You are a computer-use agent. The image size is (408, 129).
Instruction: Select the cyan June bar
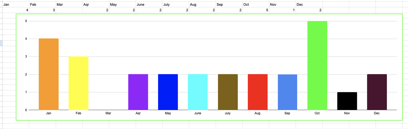[x=198, y=92]
